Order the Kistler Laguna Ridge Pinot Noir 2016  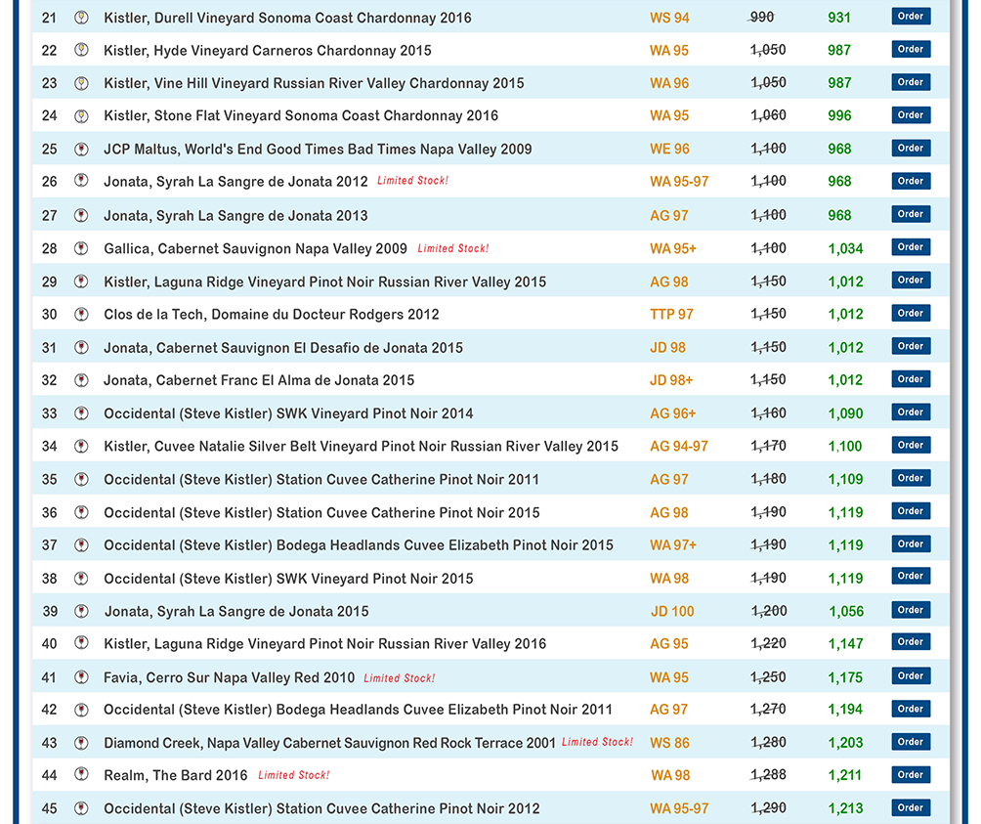coord(911,642)
